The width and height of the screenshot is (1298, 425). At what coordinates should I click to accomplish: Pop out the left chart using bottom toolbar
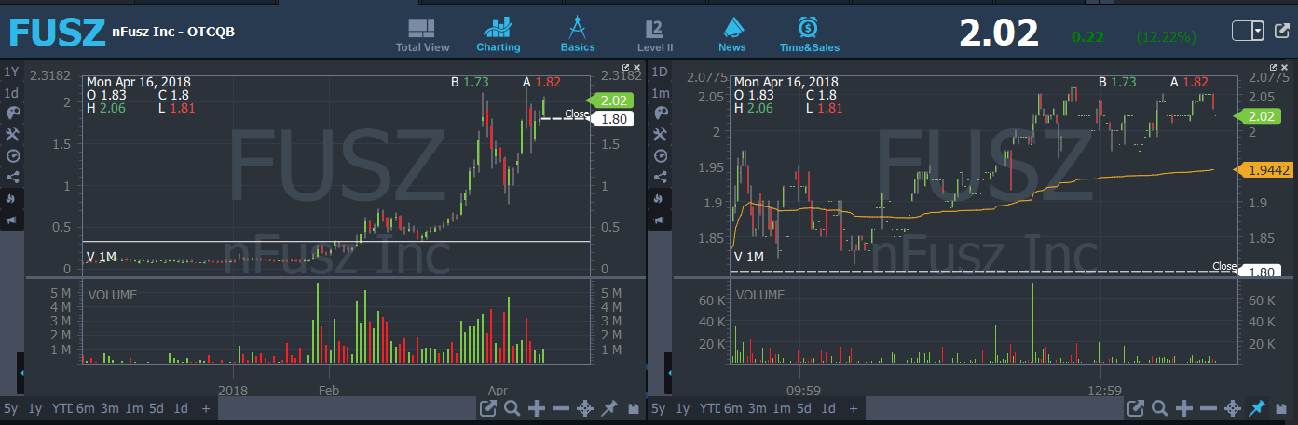[488, 408]
